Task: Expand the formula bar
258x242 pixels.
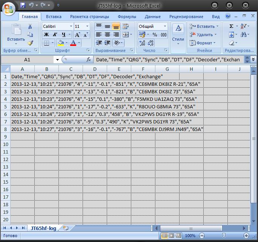Action: click(253, 59)
